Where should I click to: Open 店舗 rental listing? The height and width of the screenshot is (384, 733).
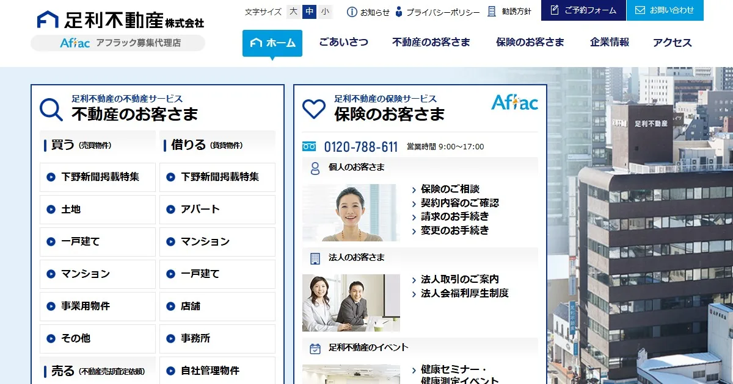point(217,307)
